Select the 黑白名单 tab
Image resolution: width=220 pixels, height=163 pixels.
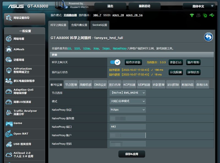click(x=115, y=85)
